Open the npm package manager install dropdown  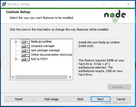click(x=25, y=50)
